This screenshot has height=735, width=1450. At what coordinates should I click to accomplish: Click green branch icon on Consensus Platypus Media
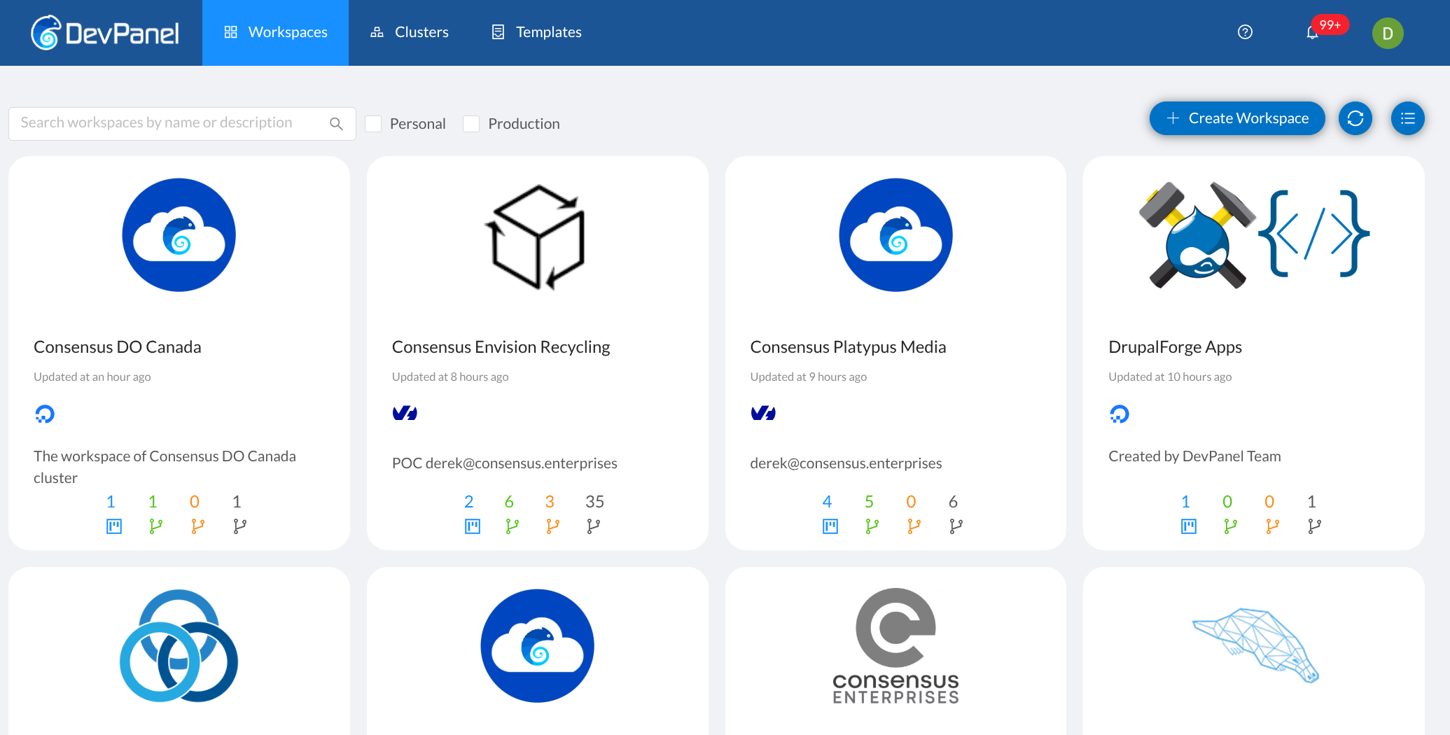[872, 526]
